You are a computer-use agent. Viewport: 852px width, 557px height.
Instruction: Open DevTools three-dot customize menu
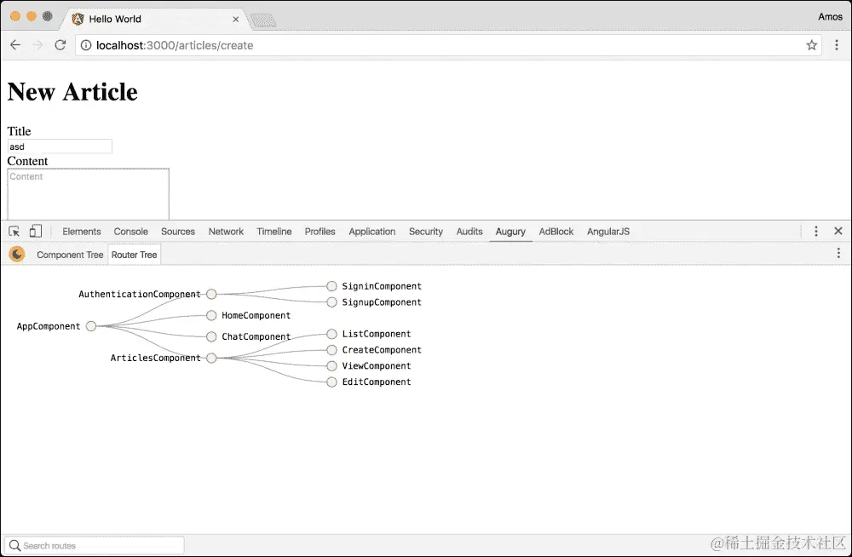pyautogui.click(x=815, y=232)
